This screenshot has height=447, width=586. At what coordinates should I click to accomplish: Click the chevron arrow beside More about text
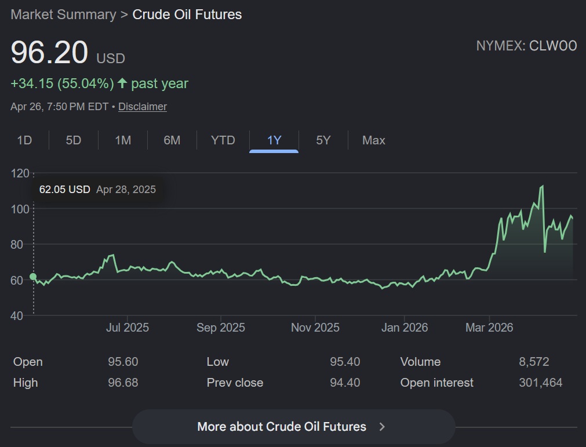pyautogui.click(x=382, y=427)
